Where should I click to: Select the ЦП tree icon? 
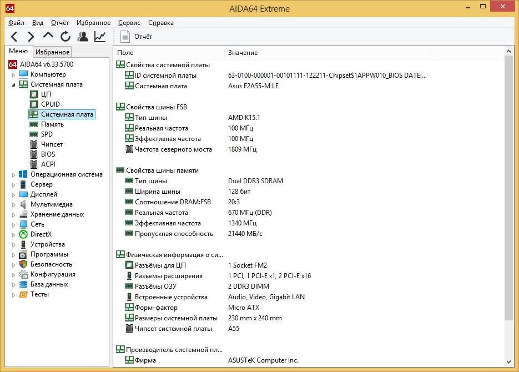(34, 94)
